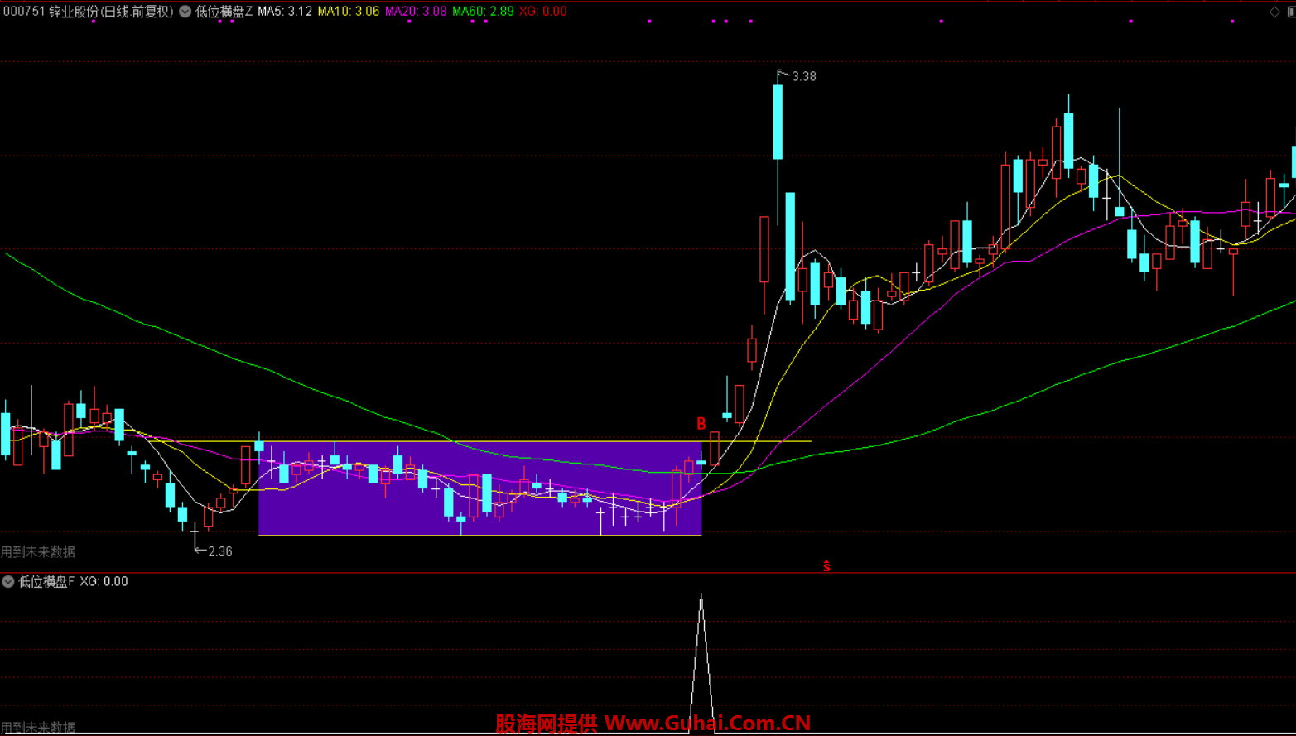Click the red XG: 0.00 label in main chart
This screenshot has height=736, width=1296.
click(543, 12)
